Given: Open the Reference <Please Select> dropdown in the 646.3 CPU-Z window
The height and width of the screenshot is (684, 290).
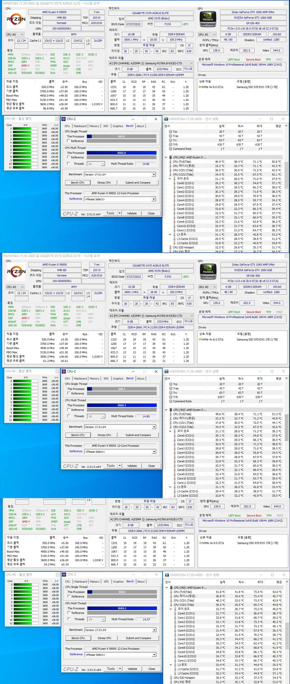Looking at the screenshot, I should 154,452.
